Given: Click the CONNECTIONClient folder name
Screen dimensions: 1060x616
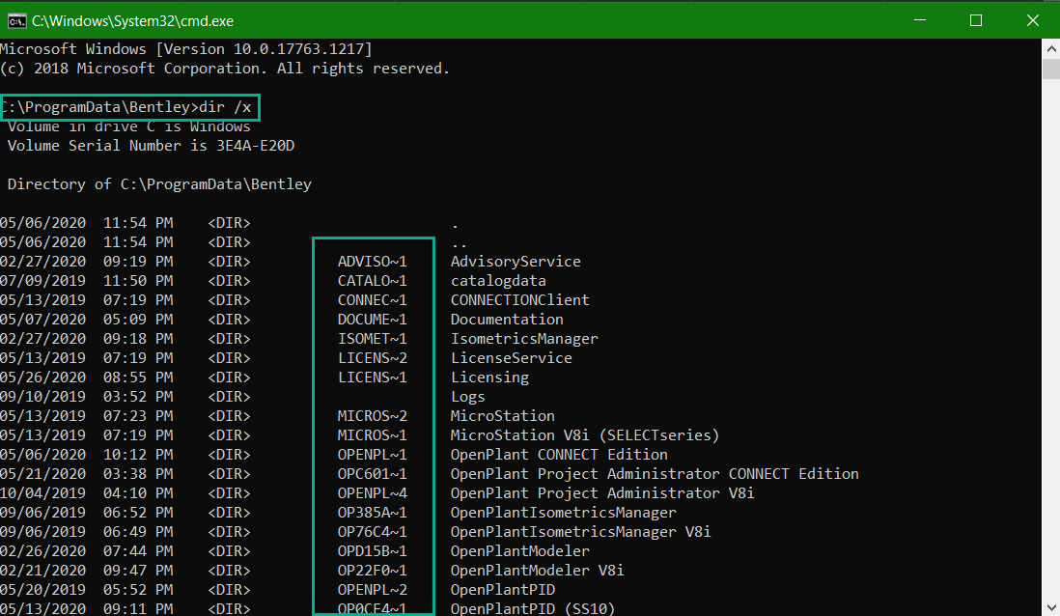Looking at the screenshot, I should (x=519, y=299).
